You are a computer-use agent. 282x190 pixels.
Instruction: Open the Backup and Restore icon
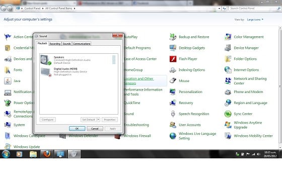[x=173, y=37]
